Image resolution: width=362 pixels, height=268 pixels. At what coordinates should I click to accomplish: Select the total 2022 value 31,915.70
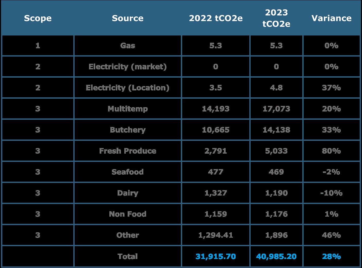216,256
